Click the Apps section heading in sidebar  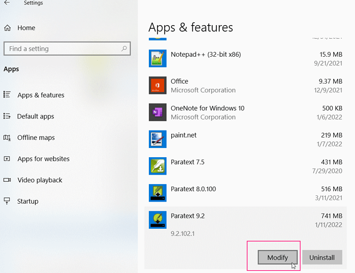[11, 69]
